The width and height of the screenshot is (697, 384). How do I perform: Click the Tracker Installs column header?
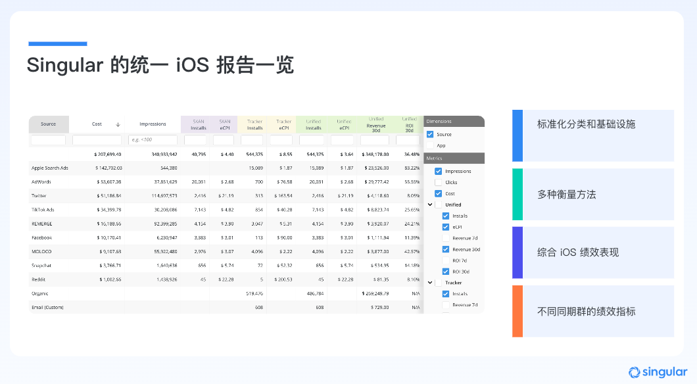(x=252, y=124)
